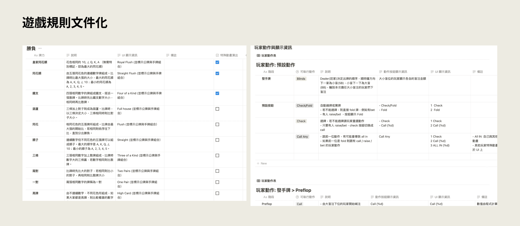
Task: Open the 勝負 database options ellipsis
Action: point(40,48)
